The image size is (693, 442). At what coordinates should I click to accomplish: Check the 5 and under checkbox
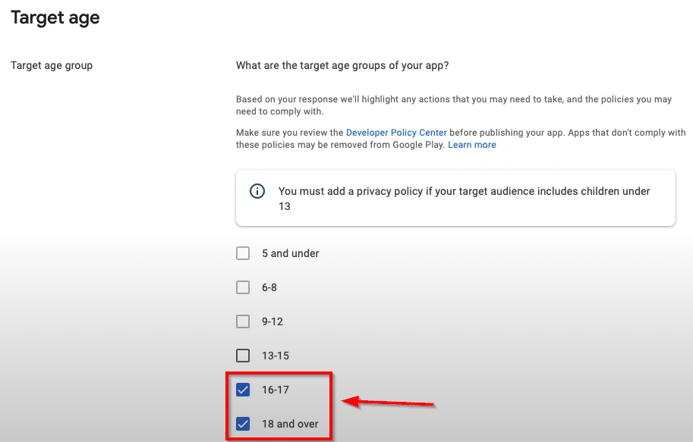243,253
